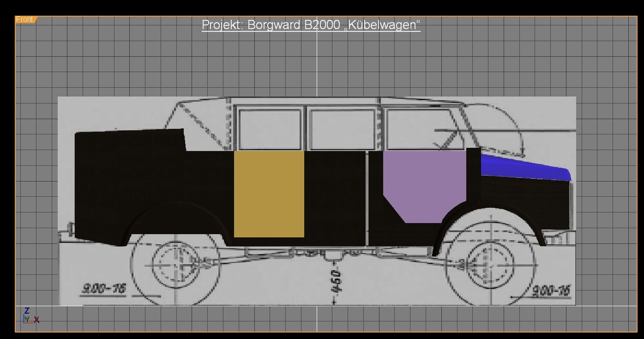Select the black center door panel

click(x=336, y=199)
